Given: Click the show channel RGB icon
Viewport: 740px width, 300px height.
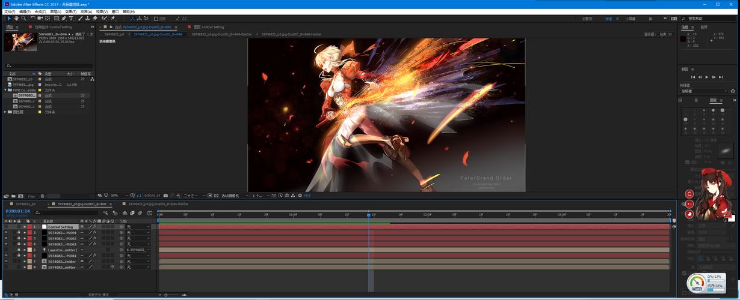Looking at the screenshot, I should pyautogui.click(x=177, y=196).
